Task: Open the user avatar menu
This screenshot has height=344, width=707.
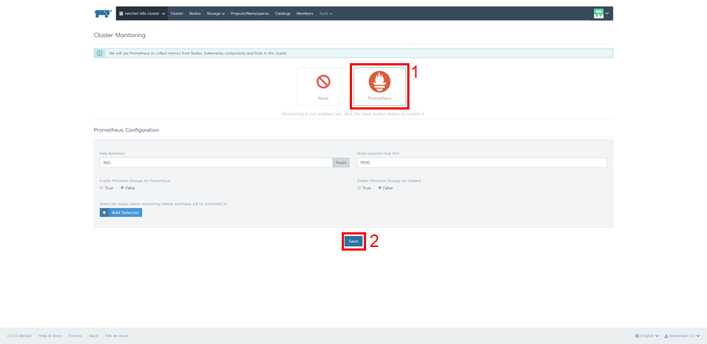Action: (x=601, y=13)
